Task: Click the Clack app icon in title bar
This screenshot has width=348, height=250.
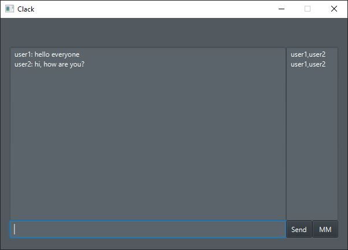Action: [9, 9]
